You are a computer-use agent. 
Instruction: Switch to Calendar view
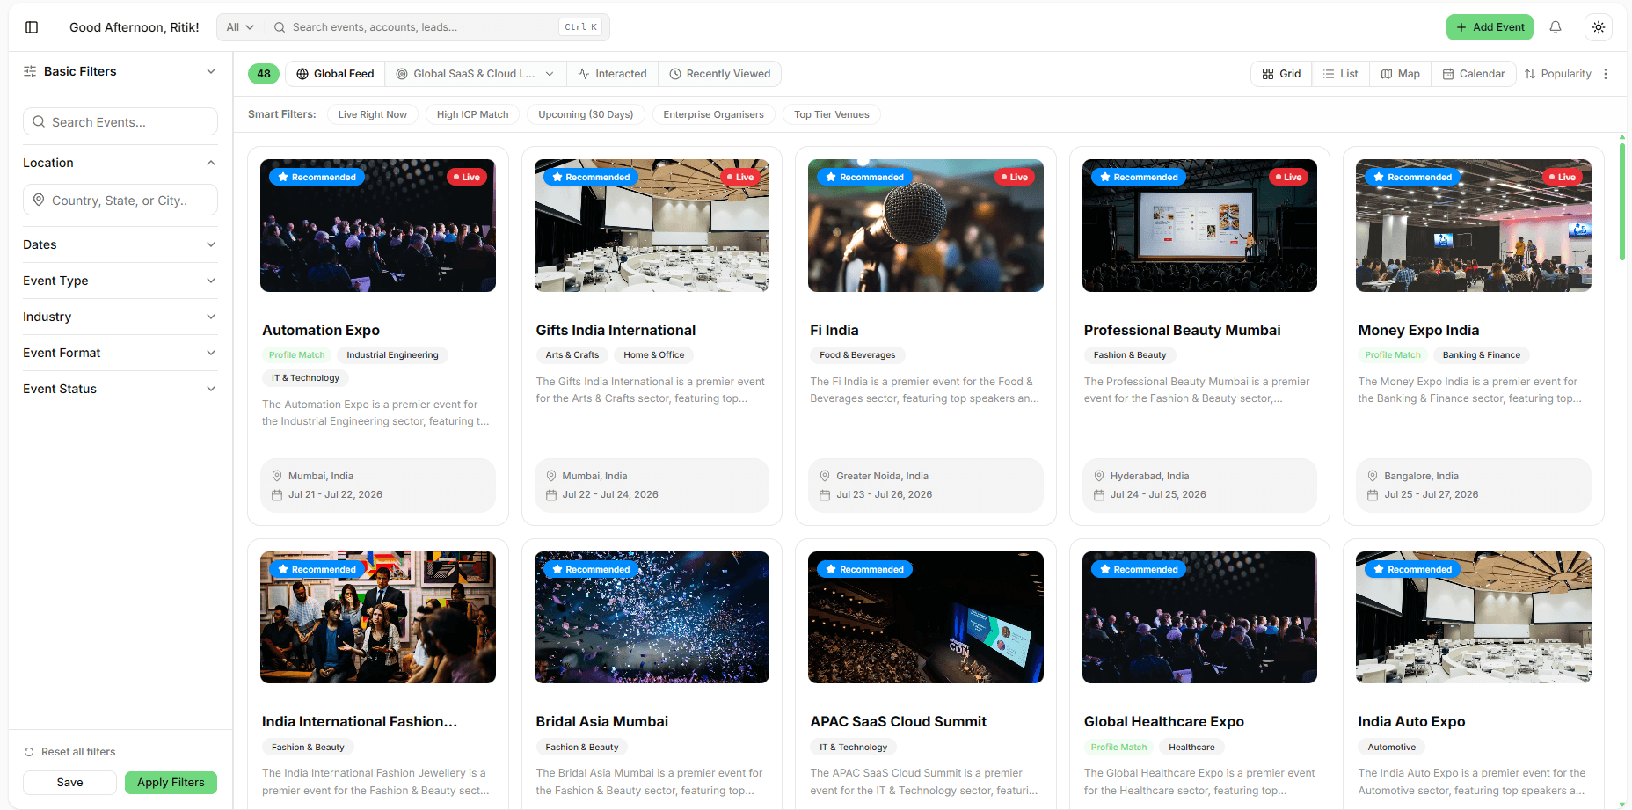[x=1474, y=74]
